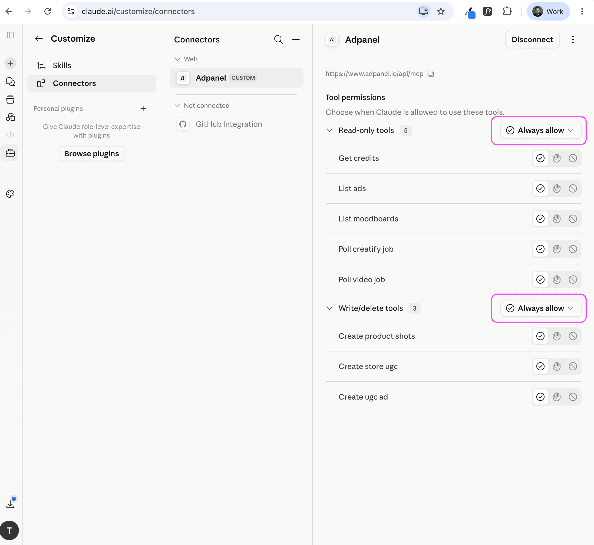Select GitHub Integration connector

[237, 124]
